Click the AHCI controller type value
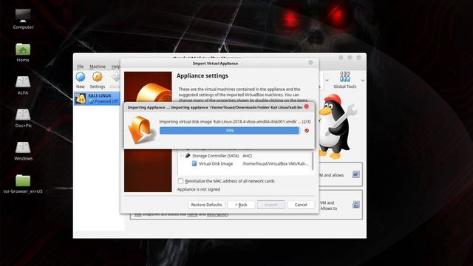The image size is (473, 266). tap(247, 156)
